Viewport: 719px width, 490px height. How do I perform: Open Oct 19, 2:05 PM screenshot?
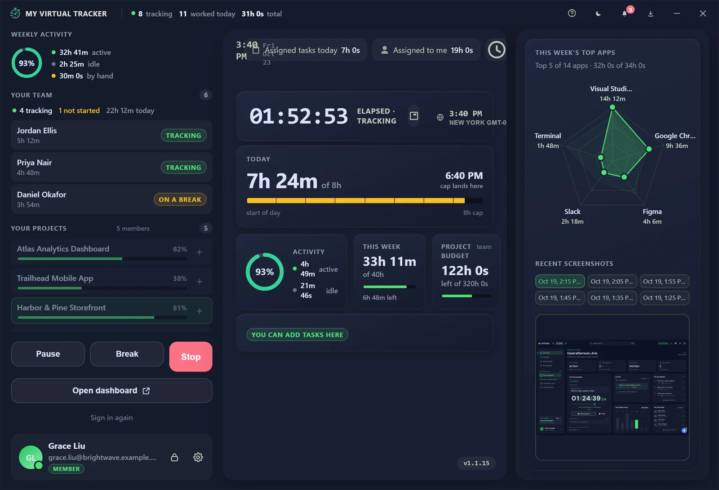612,282
